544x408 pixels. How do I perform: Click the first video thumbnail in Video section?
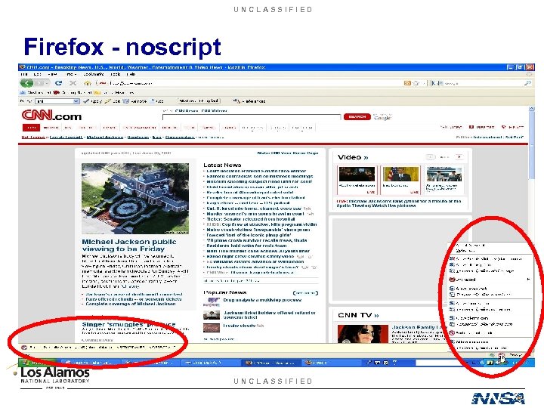coord(357,175)
